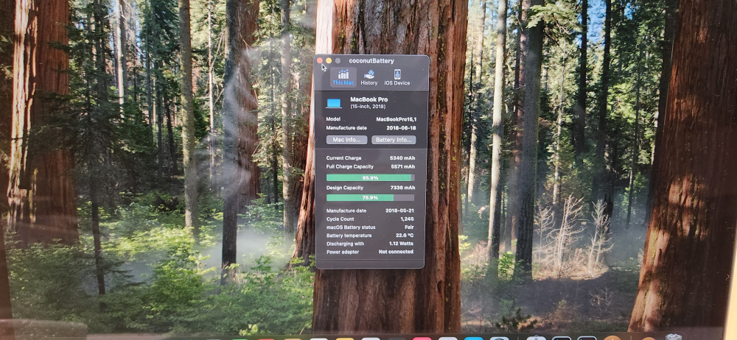Screen dimensions: 737x340
Task: Click the gray zoom window button
Action: 338,60
